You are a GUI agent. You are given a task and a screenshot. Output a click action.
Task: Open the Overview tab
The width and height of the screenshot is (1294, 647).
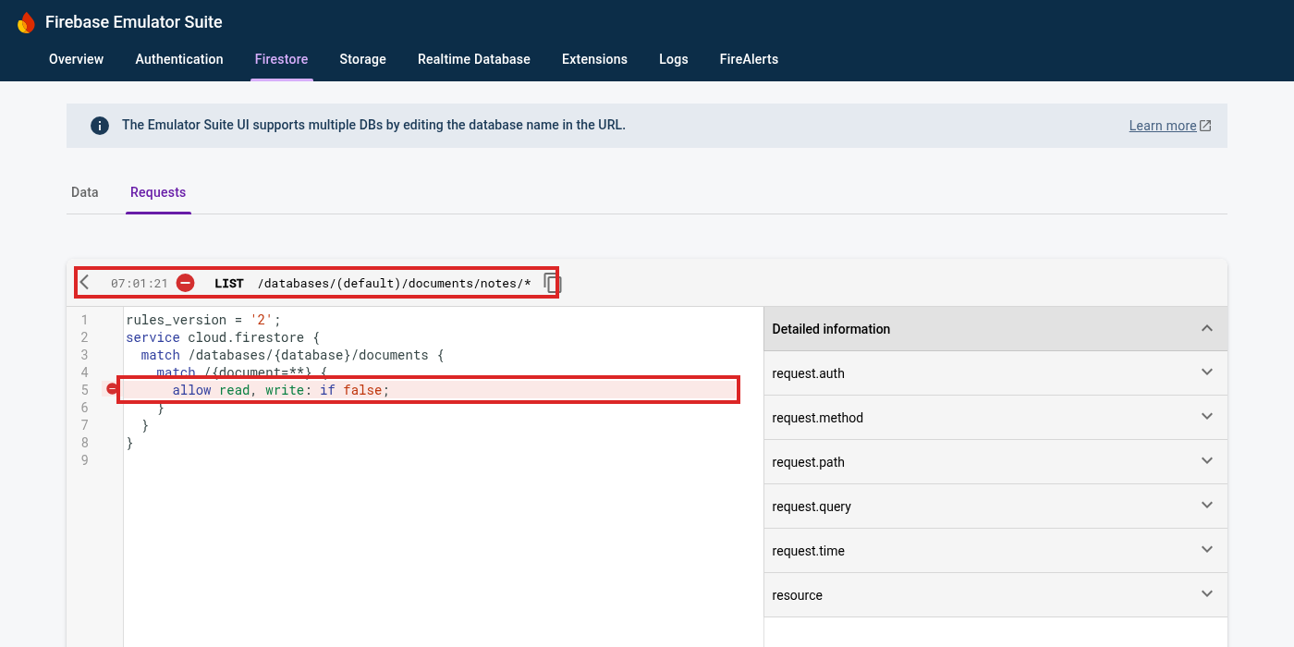coord(76,59)
